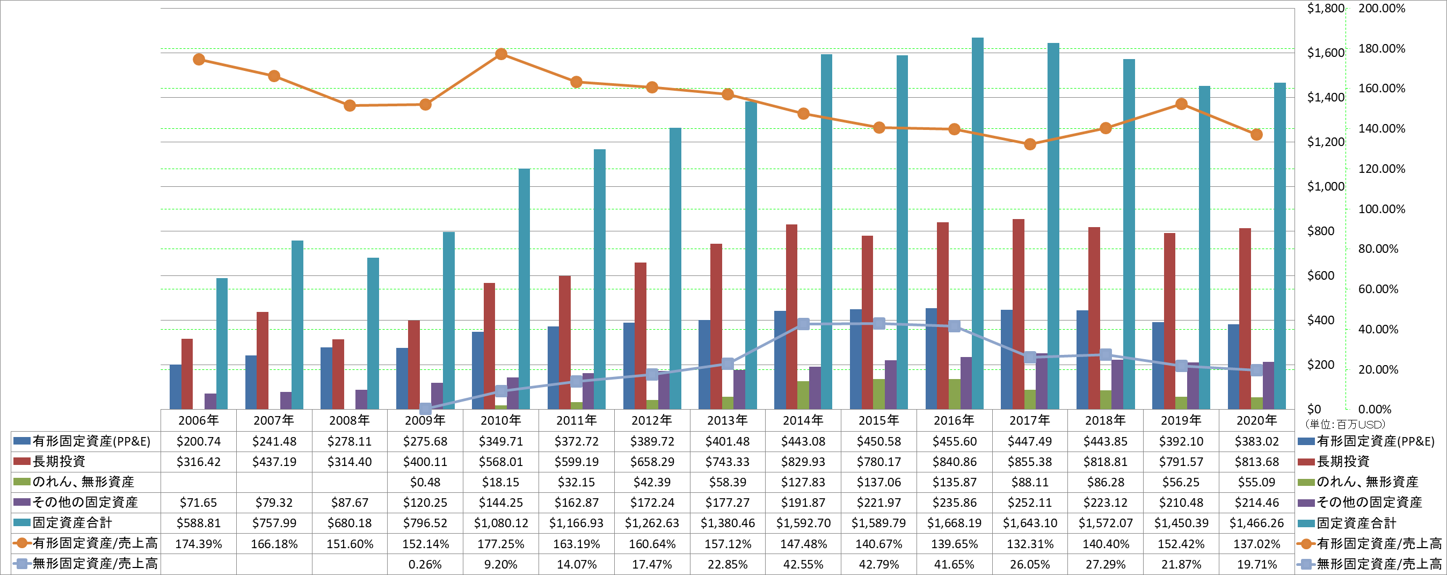The height and width of the screenshot is (575, 1447).
Task: Select the $252.11 cell
Action: coord(1030,503)
